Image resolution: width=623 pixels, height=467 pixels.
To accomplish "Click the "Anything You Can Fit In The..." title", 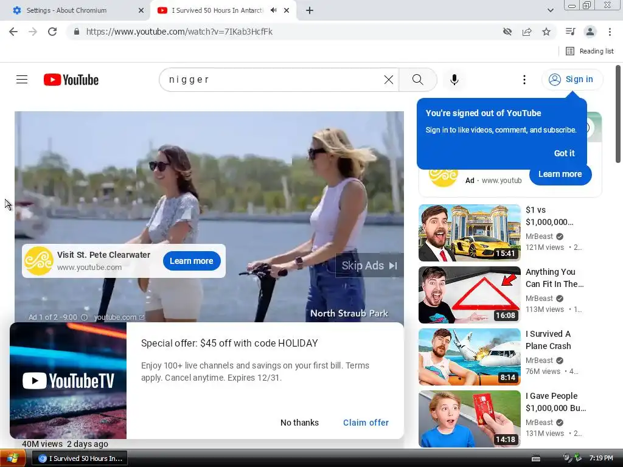I will [x=555, y=278].
